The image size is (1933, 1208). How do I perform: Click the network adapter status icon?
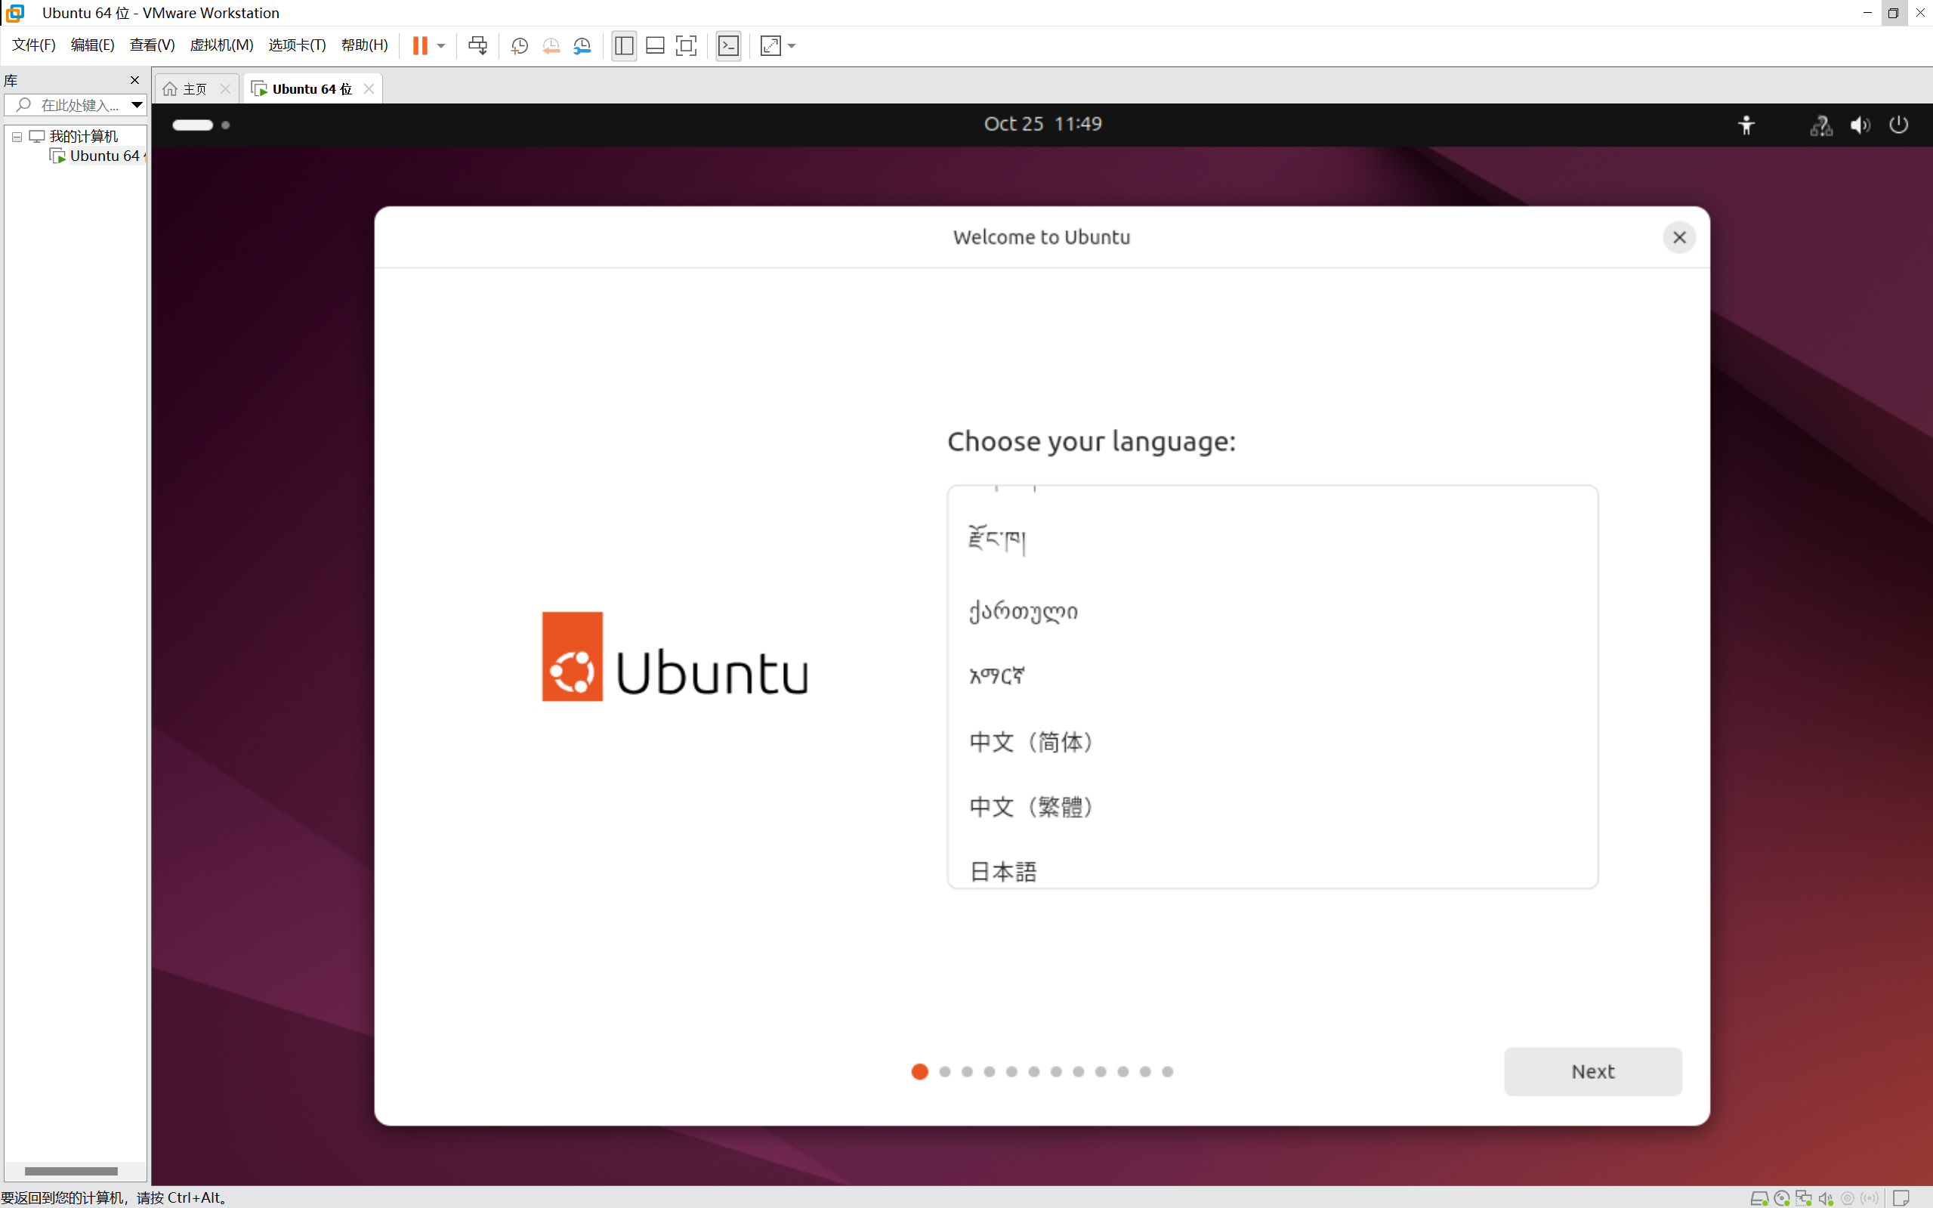click(x=1804, y=1197)
